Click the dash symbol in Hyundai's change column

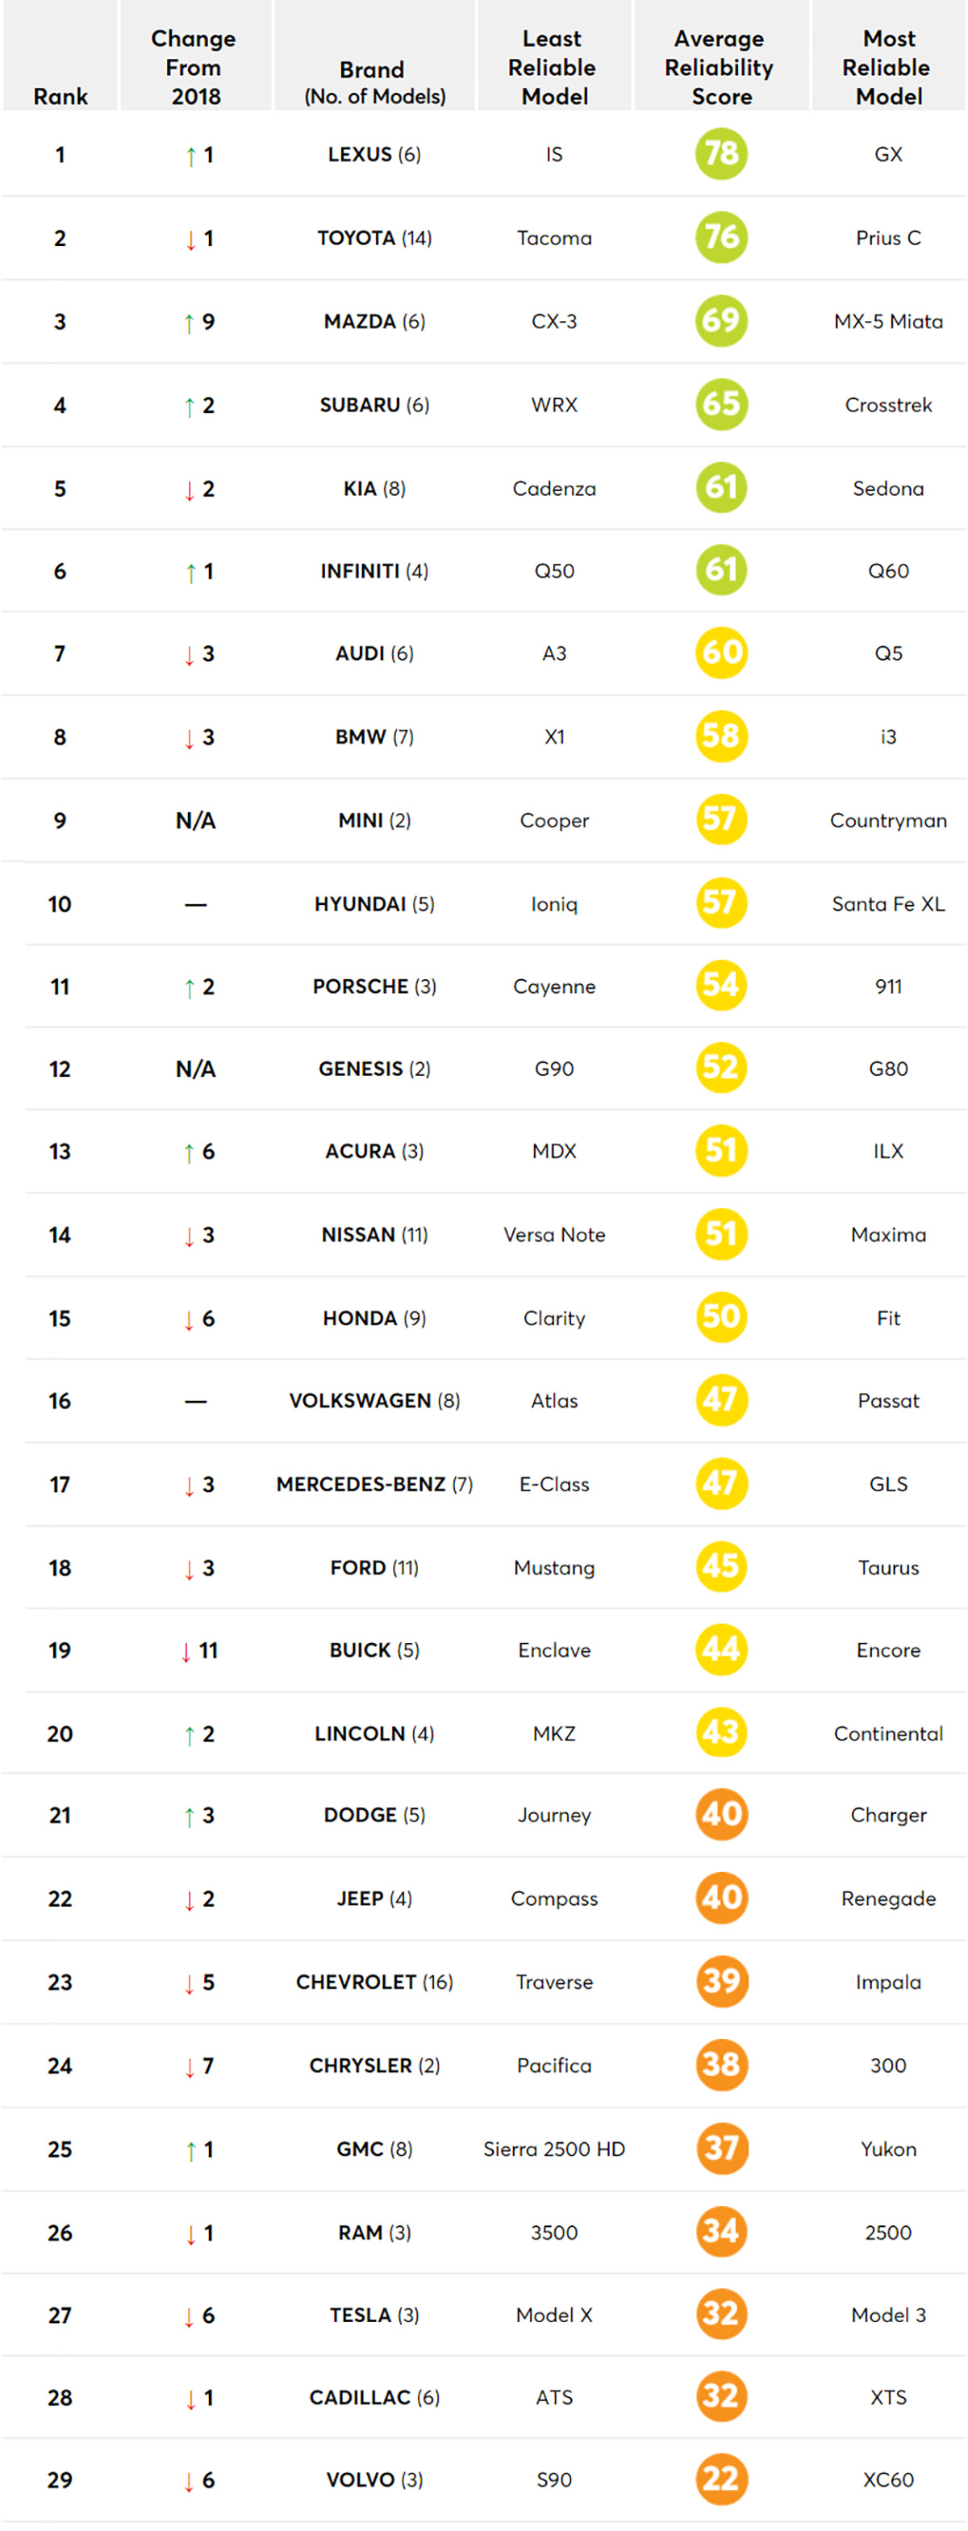coord(195,904)
